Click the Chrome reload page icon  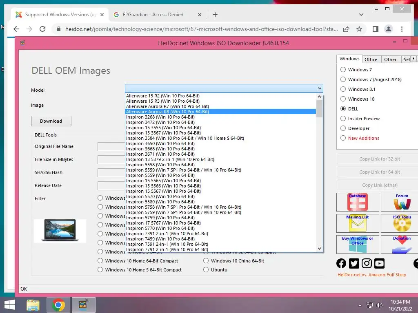[42, 29]
